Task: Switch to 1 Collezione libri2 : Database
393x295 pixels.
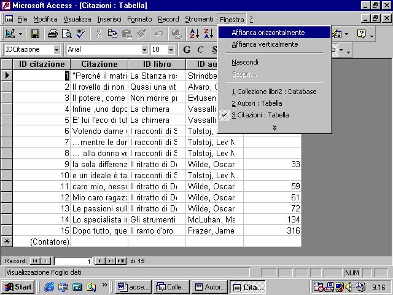Action: pos(274,92)
